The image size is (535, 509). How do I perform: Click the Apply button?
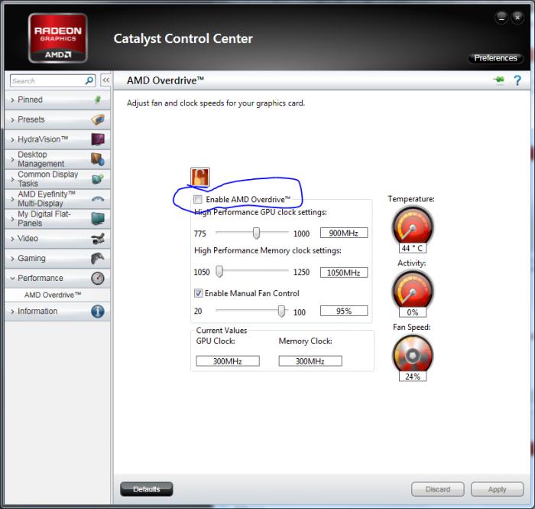click(x=497, y=489)
